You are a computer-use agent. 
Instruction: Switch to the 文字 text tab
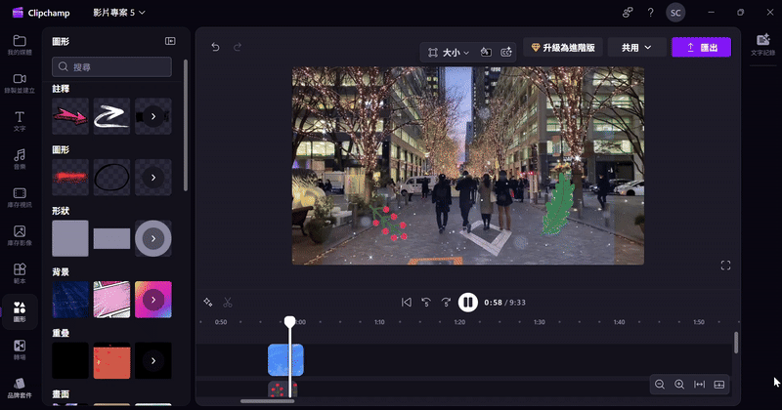20,120
